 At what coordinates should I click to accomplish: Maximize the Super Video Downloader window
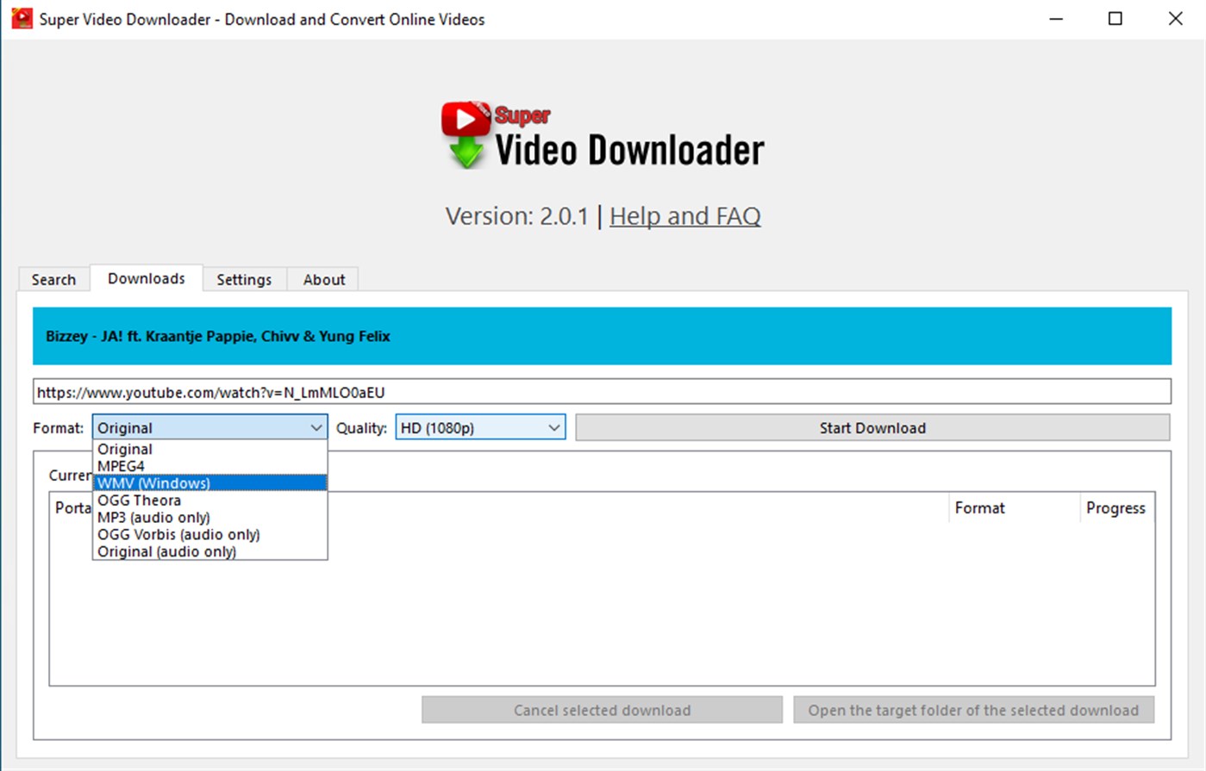click(x=1115, y=19)
